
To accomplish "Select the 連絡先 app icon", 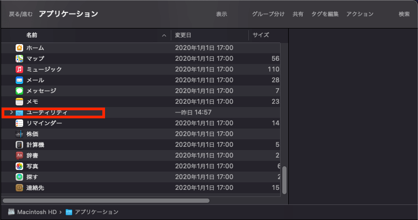I will coord(19,188).
